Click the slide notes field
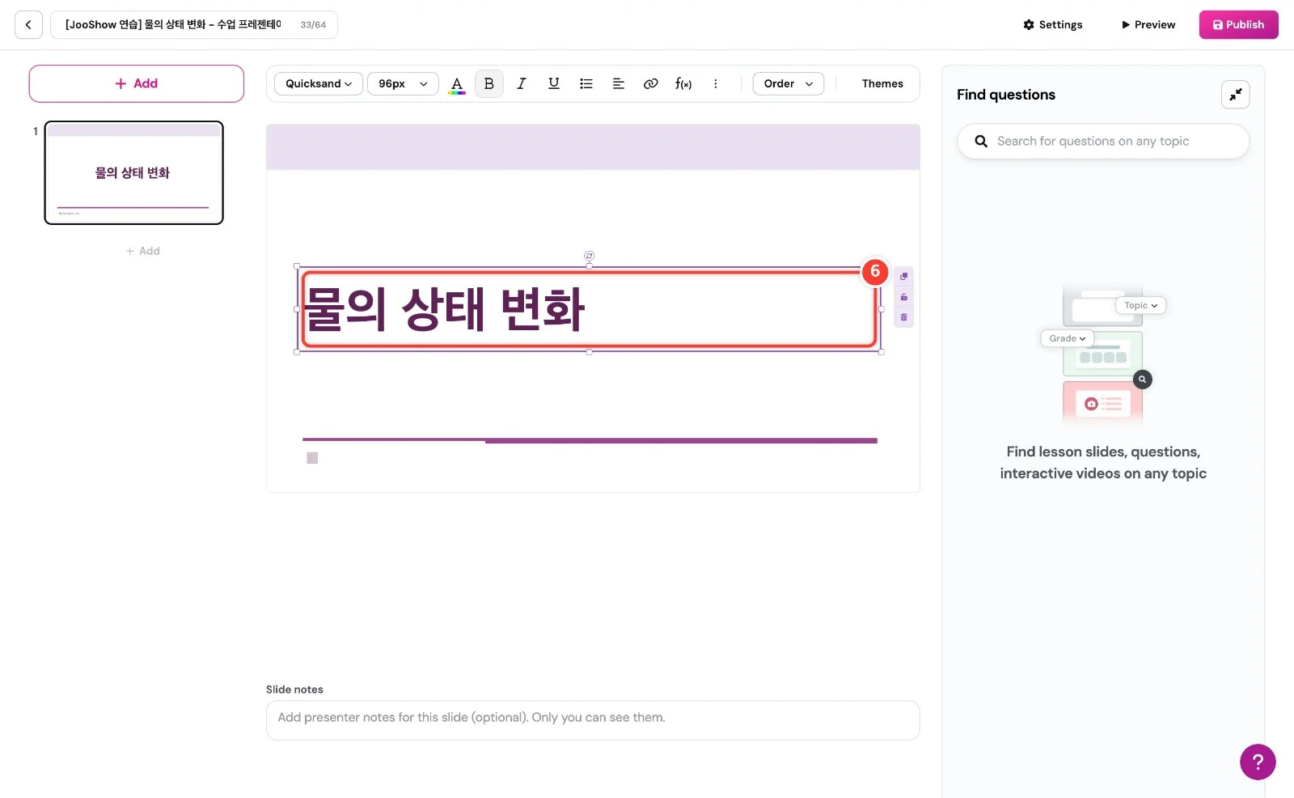Viewport: 1294px width, 798px height. (593, 720)
